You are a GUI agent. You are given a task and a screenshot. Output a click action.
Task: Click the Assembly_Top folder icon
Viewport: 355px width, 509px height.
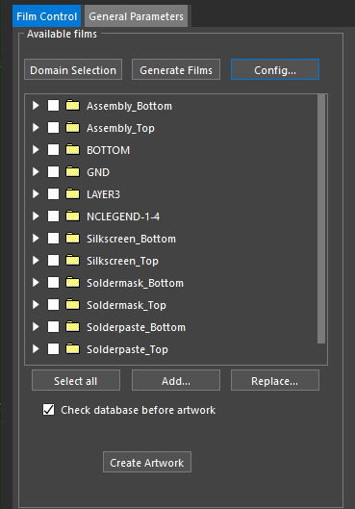click(x=73, y=128)
